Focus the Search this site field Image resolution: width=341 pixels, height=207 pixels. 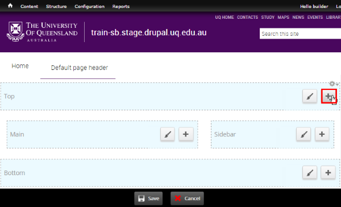300,34
